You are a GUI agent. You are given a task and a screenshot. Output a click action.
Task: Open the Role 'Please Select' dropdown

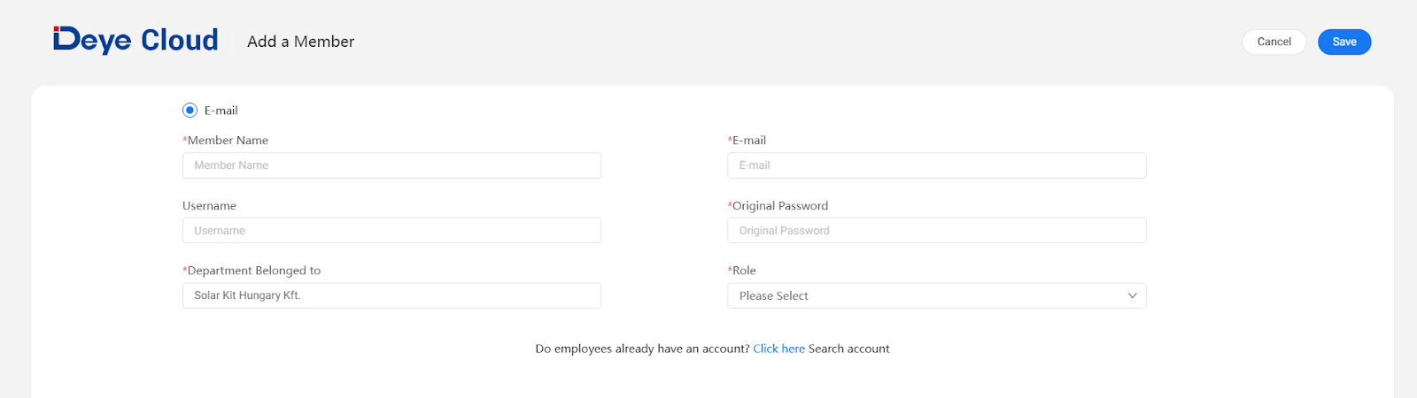click(921, 295)
